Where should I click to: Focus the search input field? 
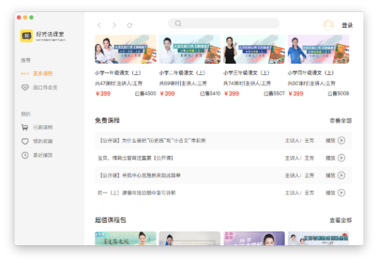tap(224, 24)
